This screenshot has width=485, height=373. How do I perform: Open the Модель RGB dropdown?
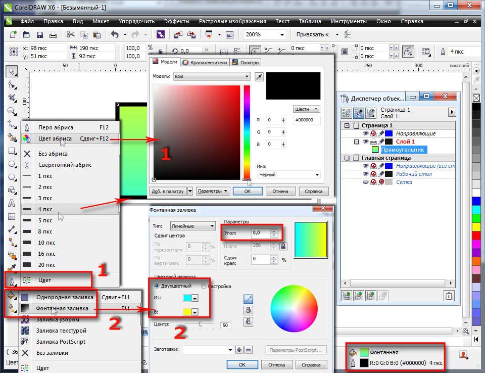[x=211, y=76]
